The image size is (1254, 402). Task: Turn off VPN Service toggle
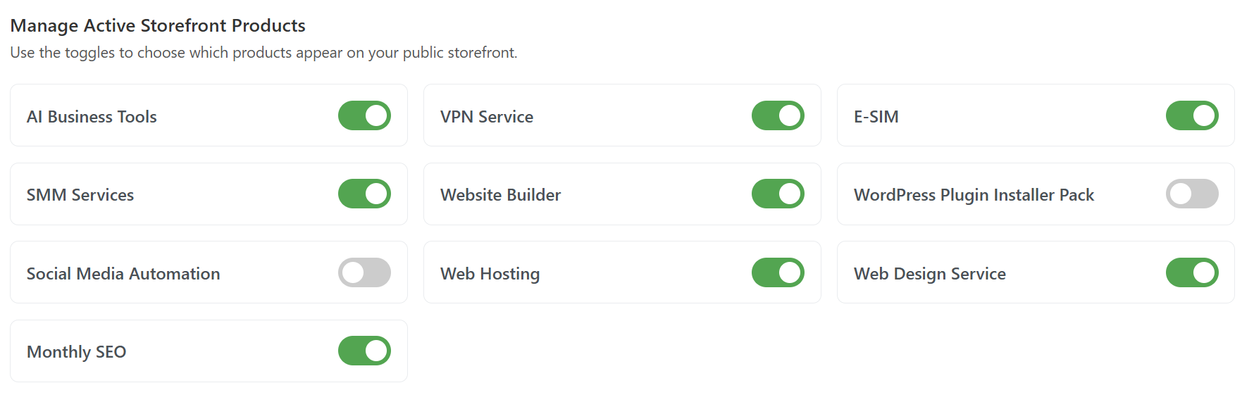tap(778, 115)
